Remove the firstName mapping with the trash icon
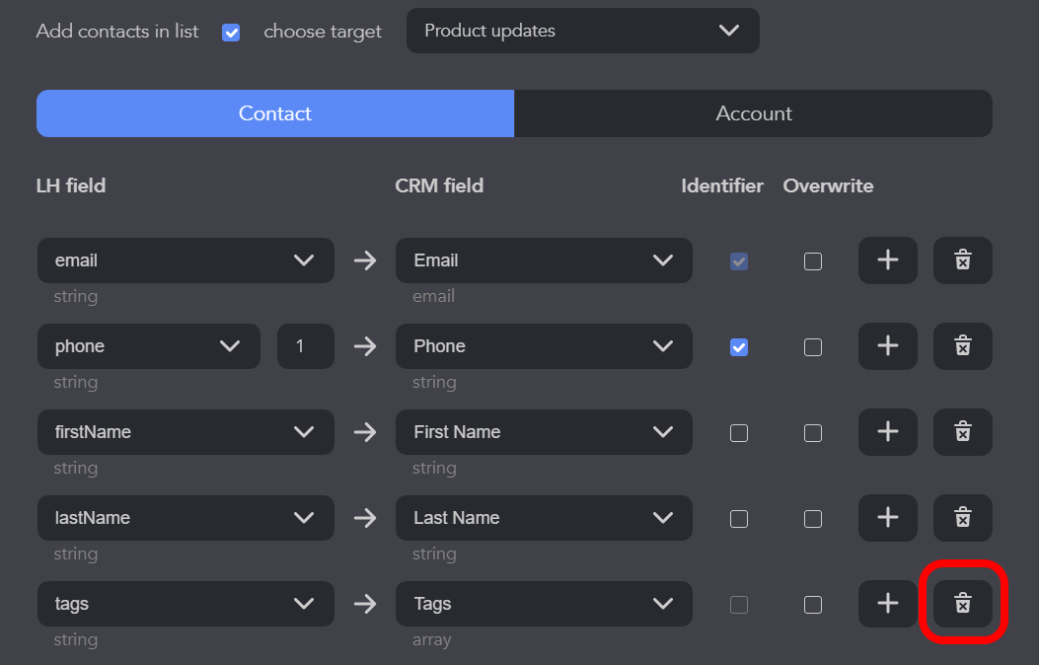 962,432
